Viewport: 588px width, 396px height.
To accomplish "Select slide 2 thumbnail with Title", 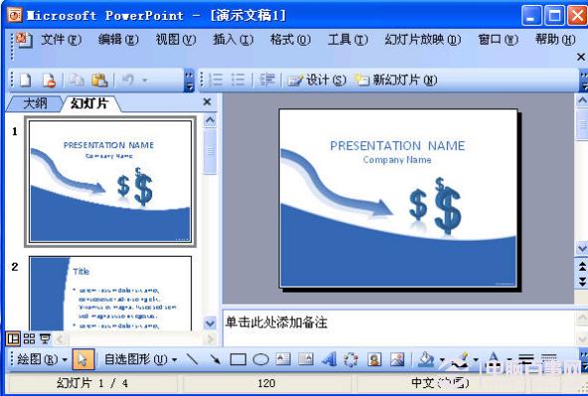I will 110,294.
